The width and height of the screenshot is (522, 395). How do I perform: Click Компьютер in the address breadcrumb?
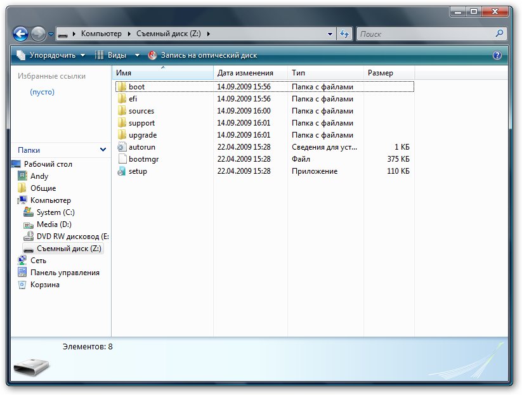[101, 34]
